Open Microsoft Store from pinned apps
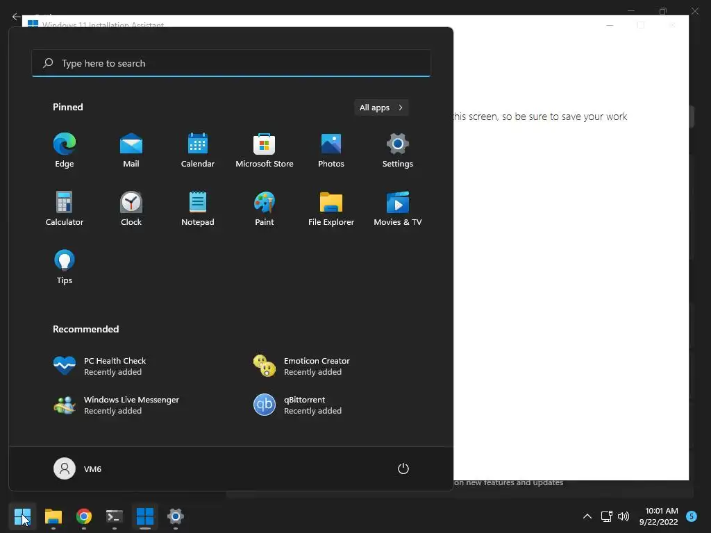The width and height of the screenshot is (711, 533). pyautogui.click(x=265, y=151)
